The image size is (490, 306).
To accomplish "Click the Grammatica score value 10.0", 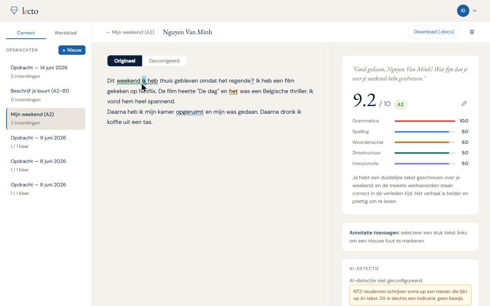I will pyautogui.click(x=464, y=121).
